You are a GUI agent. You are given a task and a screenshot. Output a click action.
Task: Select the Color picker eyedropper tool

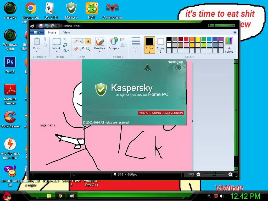click(x=82, y=49)
